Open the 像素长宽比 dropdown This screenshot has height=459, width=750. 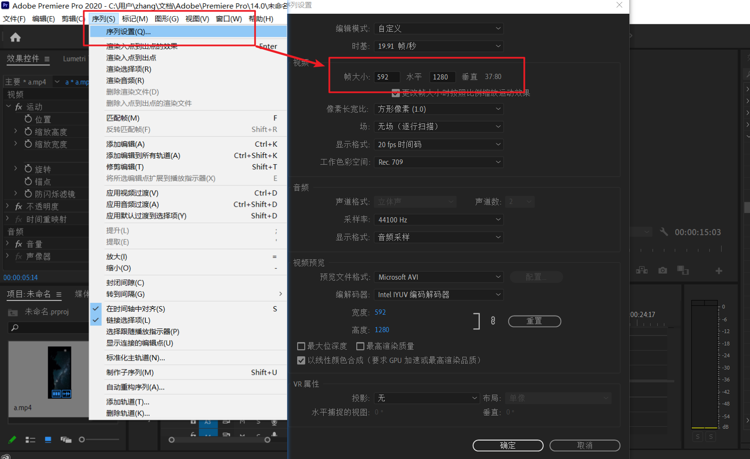click(x=439, y=109)
